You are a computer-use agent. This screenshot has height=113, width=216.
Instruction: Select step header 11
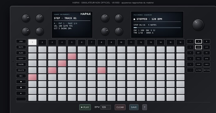pos(131,42)
